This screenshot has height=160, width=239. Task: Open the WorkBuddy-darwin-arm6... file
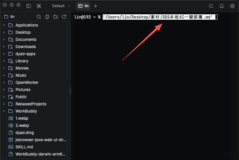pos(35,154)
